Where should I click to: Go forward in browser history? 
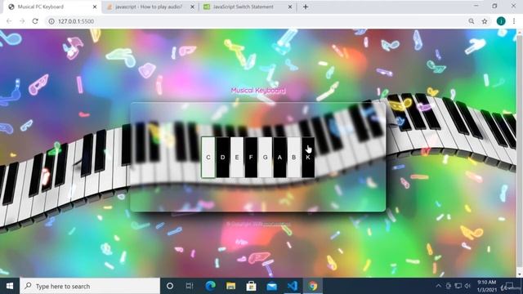(22, 21)
